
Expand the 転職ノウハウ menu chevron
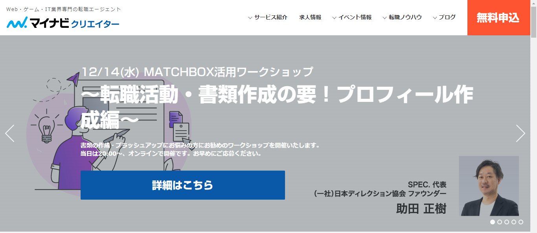pos(385,18)
